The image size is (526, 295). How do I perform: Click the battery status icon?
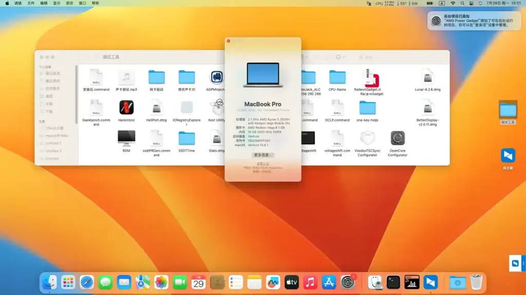pos(430,4)
